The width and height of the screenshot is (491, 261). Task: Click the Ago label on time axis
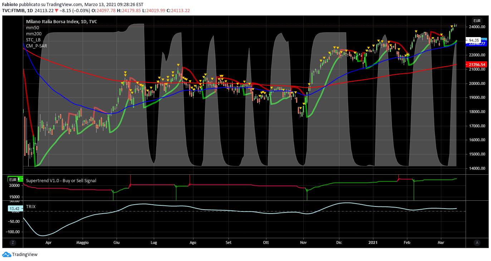pyautogui.click(x=193, y=242)
